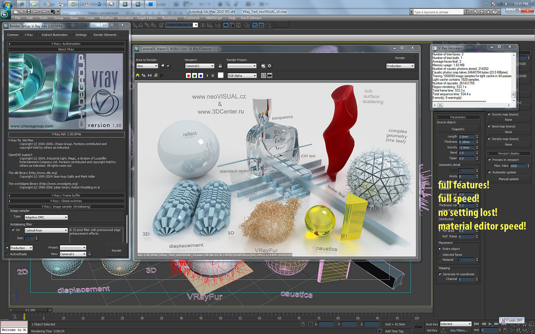Open the frame buffer Viewport Camera01 dropdown
Screen dimensions: 535x334
coord(200,66)
